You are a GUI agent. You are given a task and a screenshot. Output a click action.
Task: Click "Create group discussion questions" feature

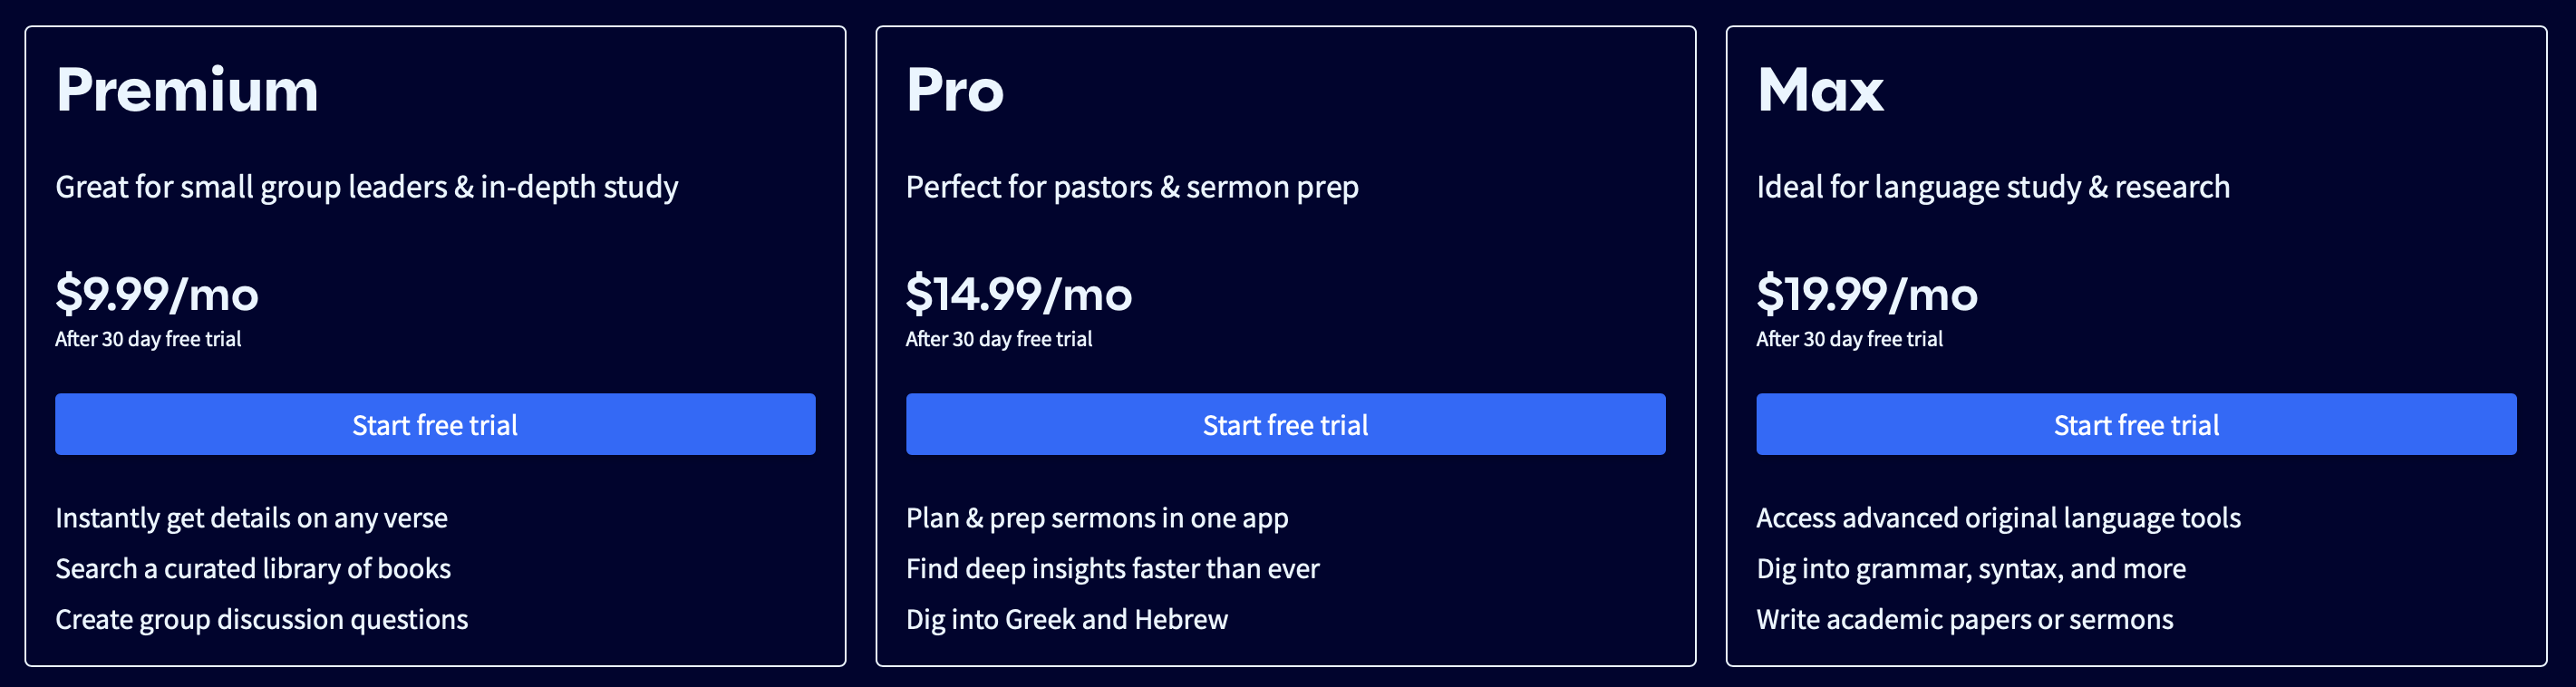tap(261, 620)
